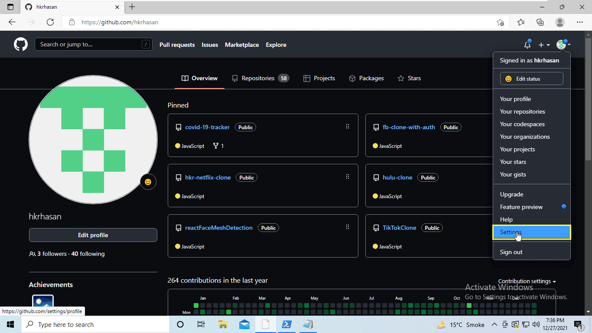
Task: Open Task View in the taskbar
Action: [201, 324]
